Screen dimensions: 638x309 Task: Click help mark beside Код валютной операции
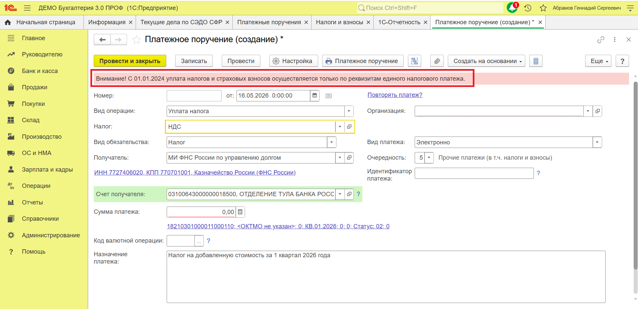point(208,241)
